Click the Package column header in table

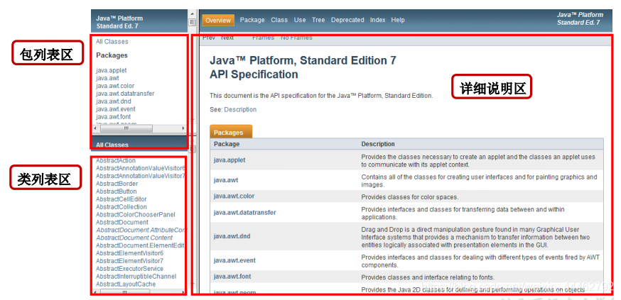[x=227, y=144]
